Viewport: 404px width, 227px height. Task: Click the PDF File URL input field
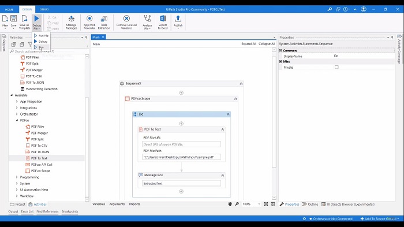[181, 144]
